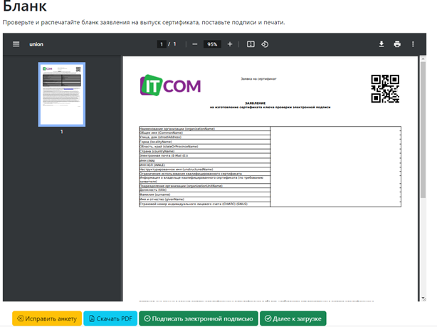Click the Далее к загрузке button
The image size is (437, 327).
[x=293, y=318]
